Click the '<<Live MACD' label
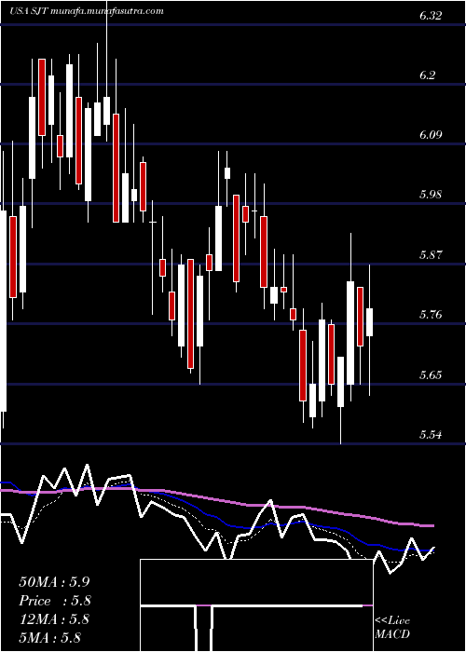Viewport: 466px width, 652px height. [x=392, y=628]
